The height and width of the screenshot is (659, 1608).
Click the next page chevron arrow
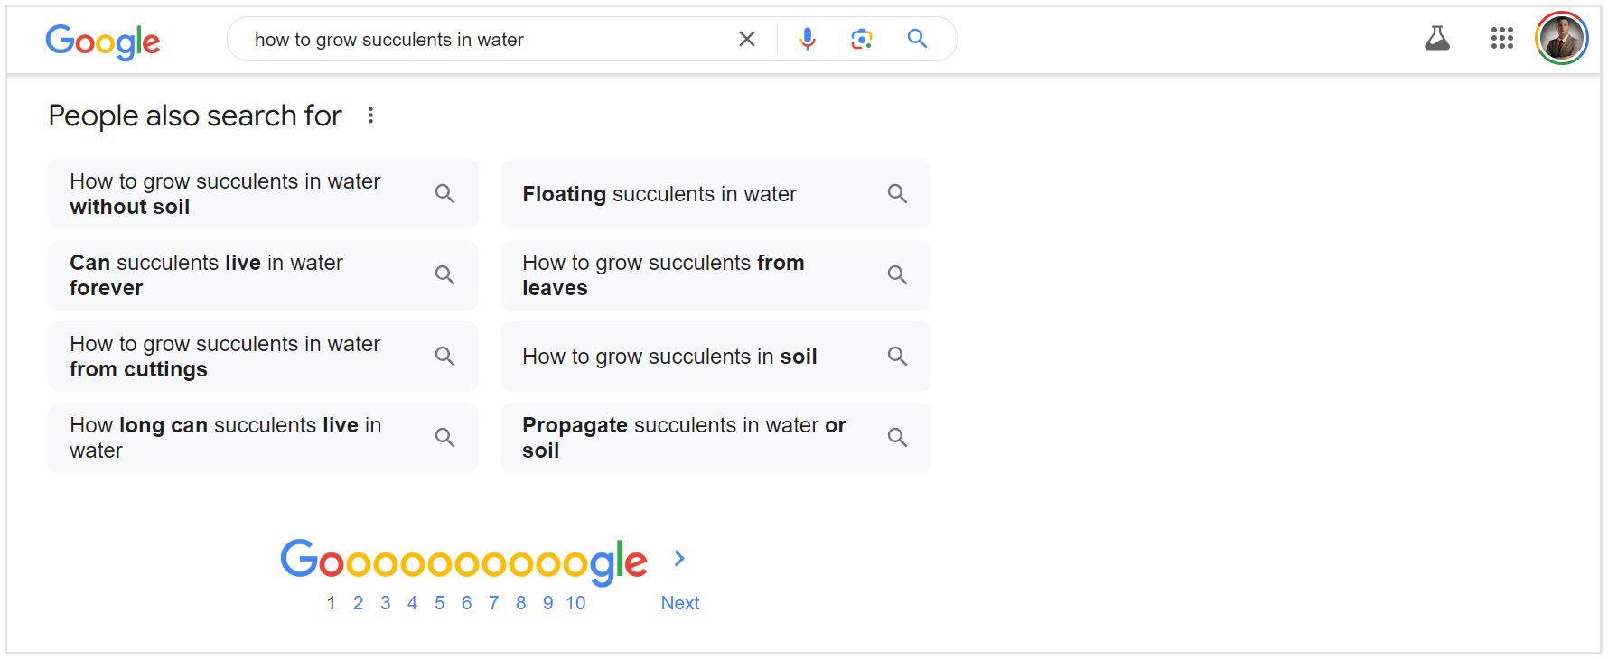(679, 559)
